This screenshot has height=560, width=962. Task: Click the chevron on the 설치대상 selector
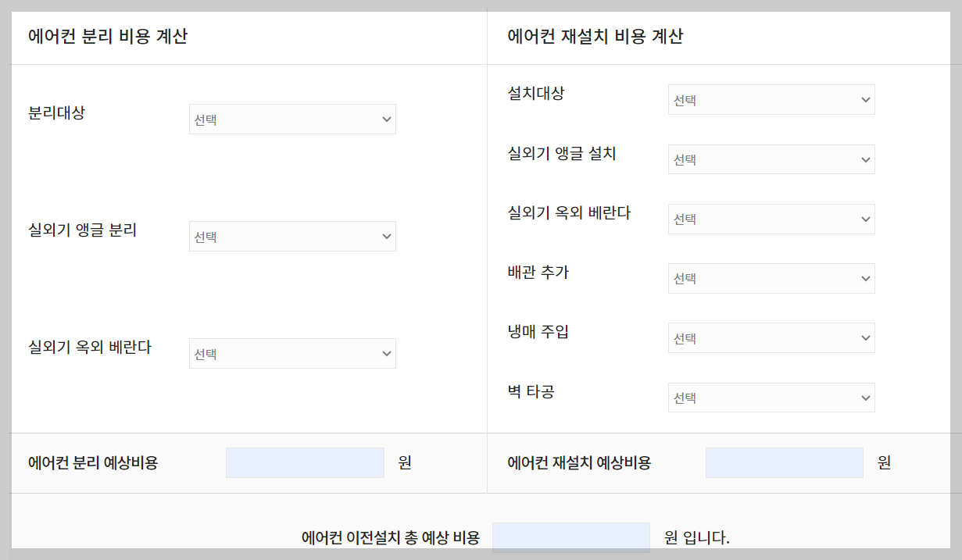(865, 99)
